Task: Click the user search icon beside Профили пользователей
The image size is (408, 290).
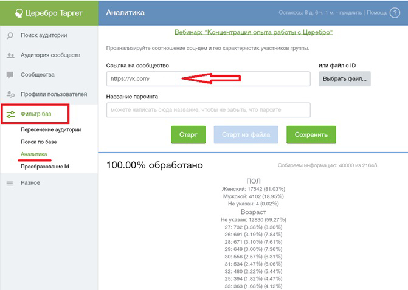Action: click(x=10, y=94)
